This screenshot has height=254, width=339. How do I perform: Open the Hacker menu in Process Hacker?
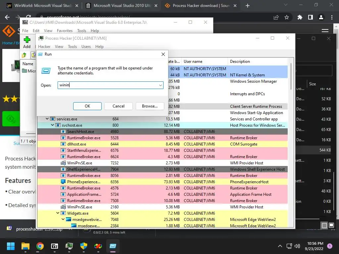(44, 47)
